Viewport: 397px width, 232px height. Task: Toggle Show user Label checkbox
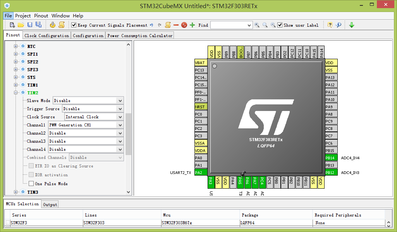pyautogui.click(x=280, y=25)
